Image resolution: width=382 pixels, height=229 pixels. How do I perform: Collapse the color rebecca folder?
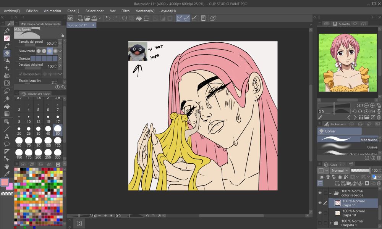(330, 194)
